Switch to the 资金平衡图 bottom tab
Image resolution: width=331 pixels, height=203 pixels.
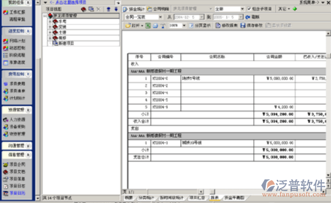click(x=234, y=198)
